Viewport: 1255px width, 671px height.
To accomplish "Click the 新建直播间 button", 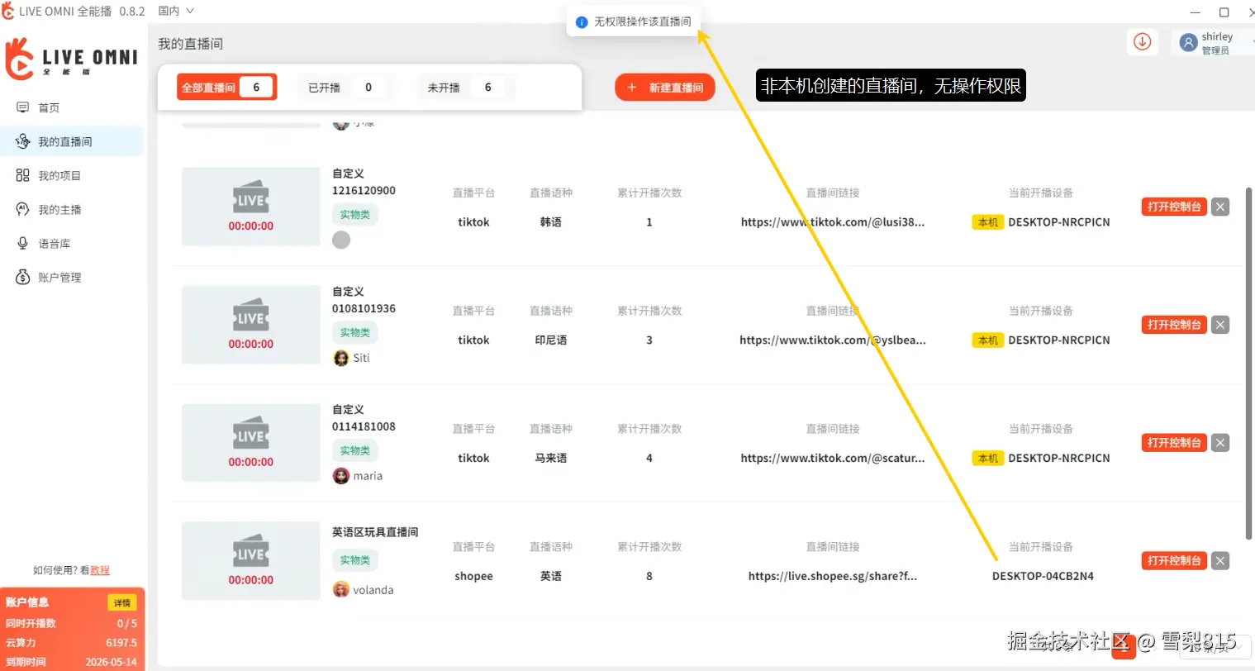I will [664, 87].
